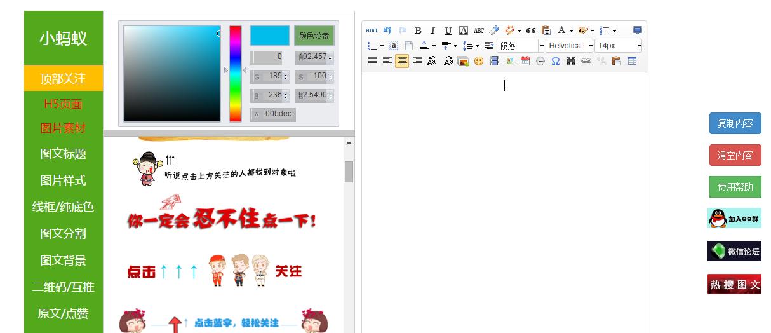Insert a table using grid icon
The width and height of the screenshot is (771, 333).
[x=632, y=62]
